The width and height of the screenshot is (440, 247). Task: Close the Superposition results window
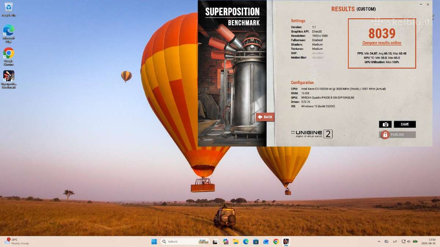pyautogui.click(x=428, y=4)
